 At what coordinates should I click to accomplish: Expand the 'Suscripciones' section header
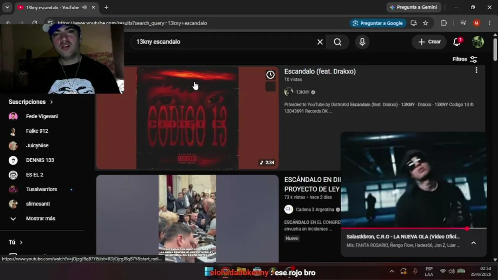point(31,102)
